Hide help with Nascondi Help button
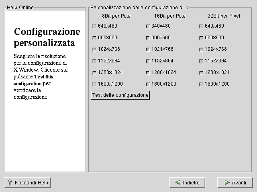This screenshot has width=257, height=192. coord(28,182)
